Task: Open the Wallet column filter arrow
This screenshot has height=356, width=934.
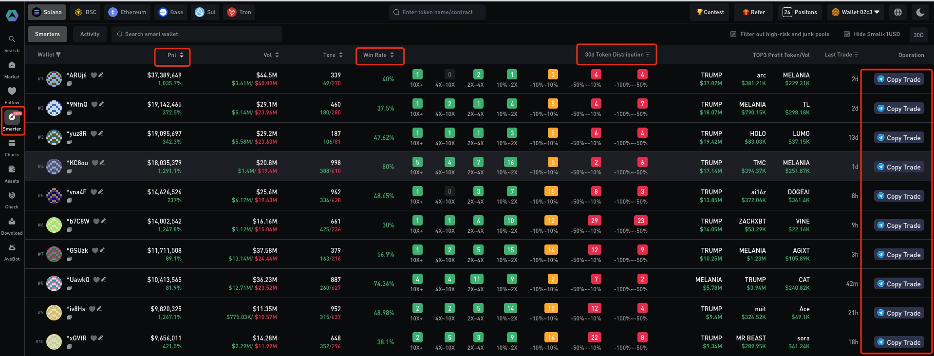Action: tap(58, 55)
